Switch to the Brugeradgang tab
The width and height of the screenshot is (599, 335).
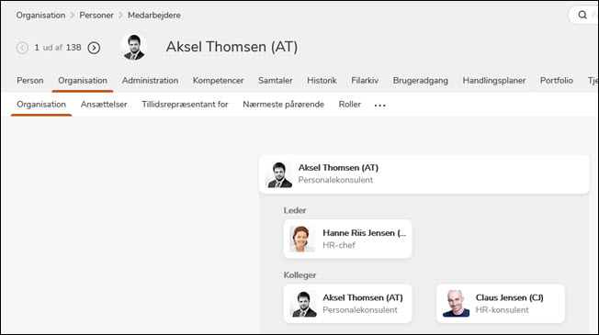point(421,81)
